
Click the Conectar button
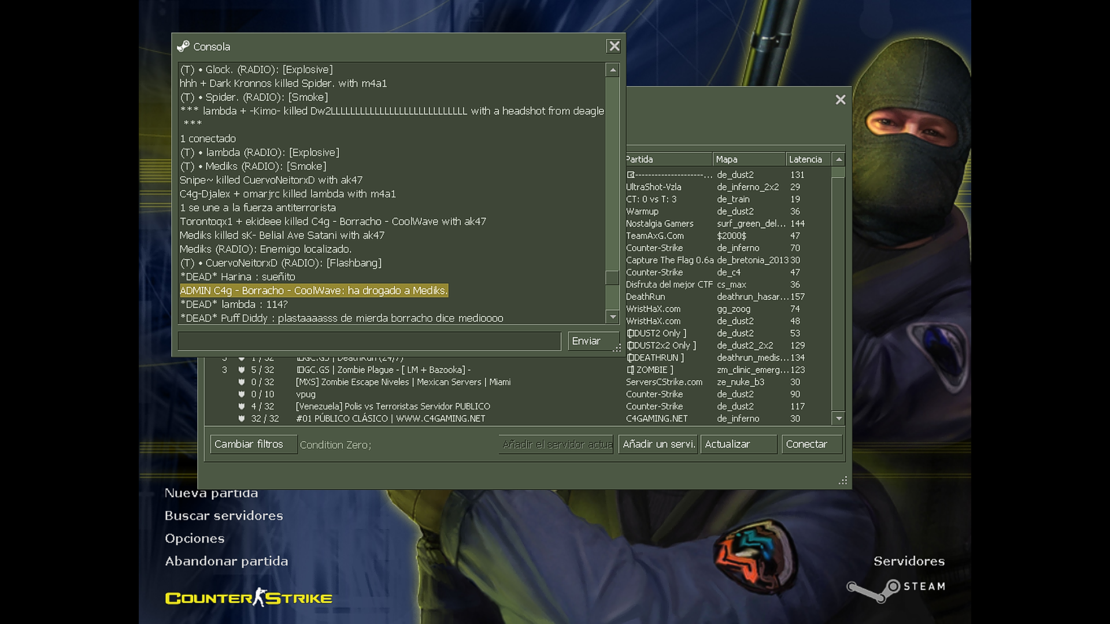click(812, 444)
